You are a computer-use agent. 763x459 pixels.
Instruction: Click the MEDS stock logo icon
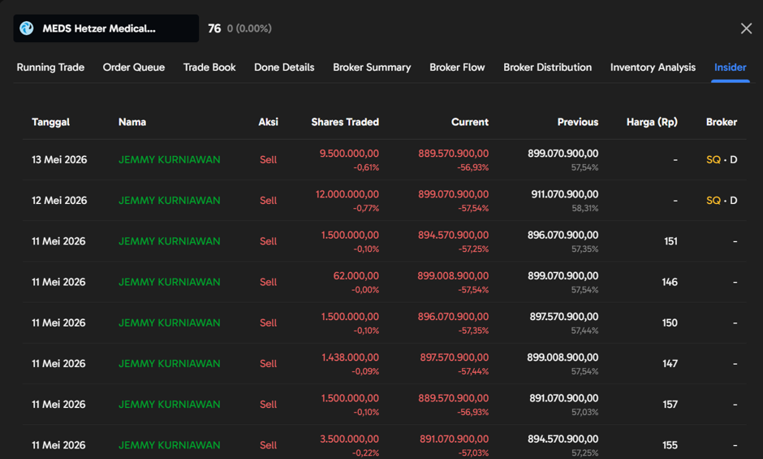tap(26, 28)
